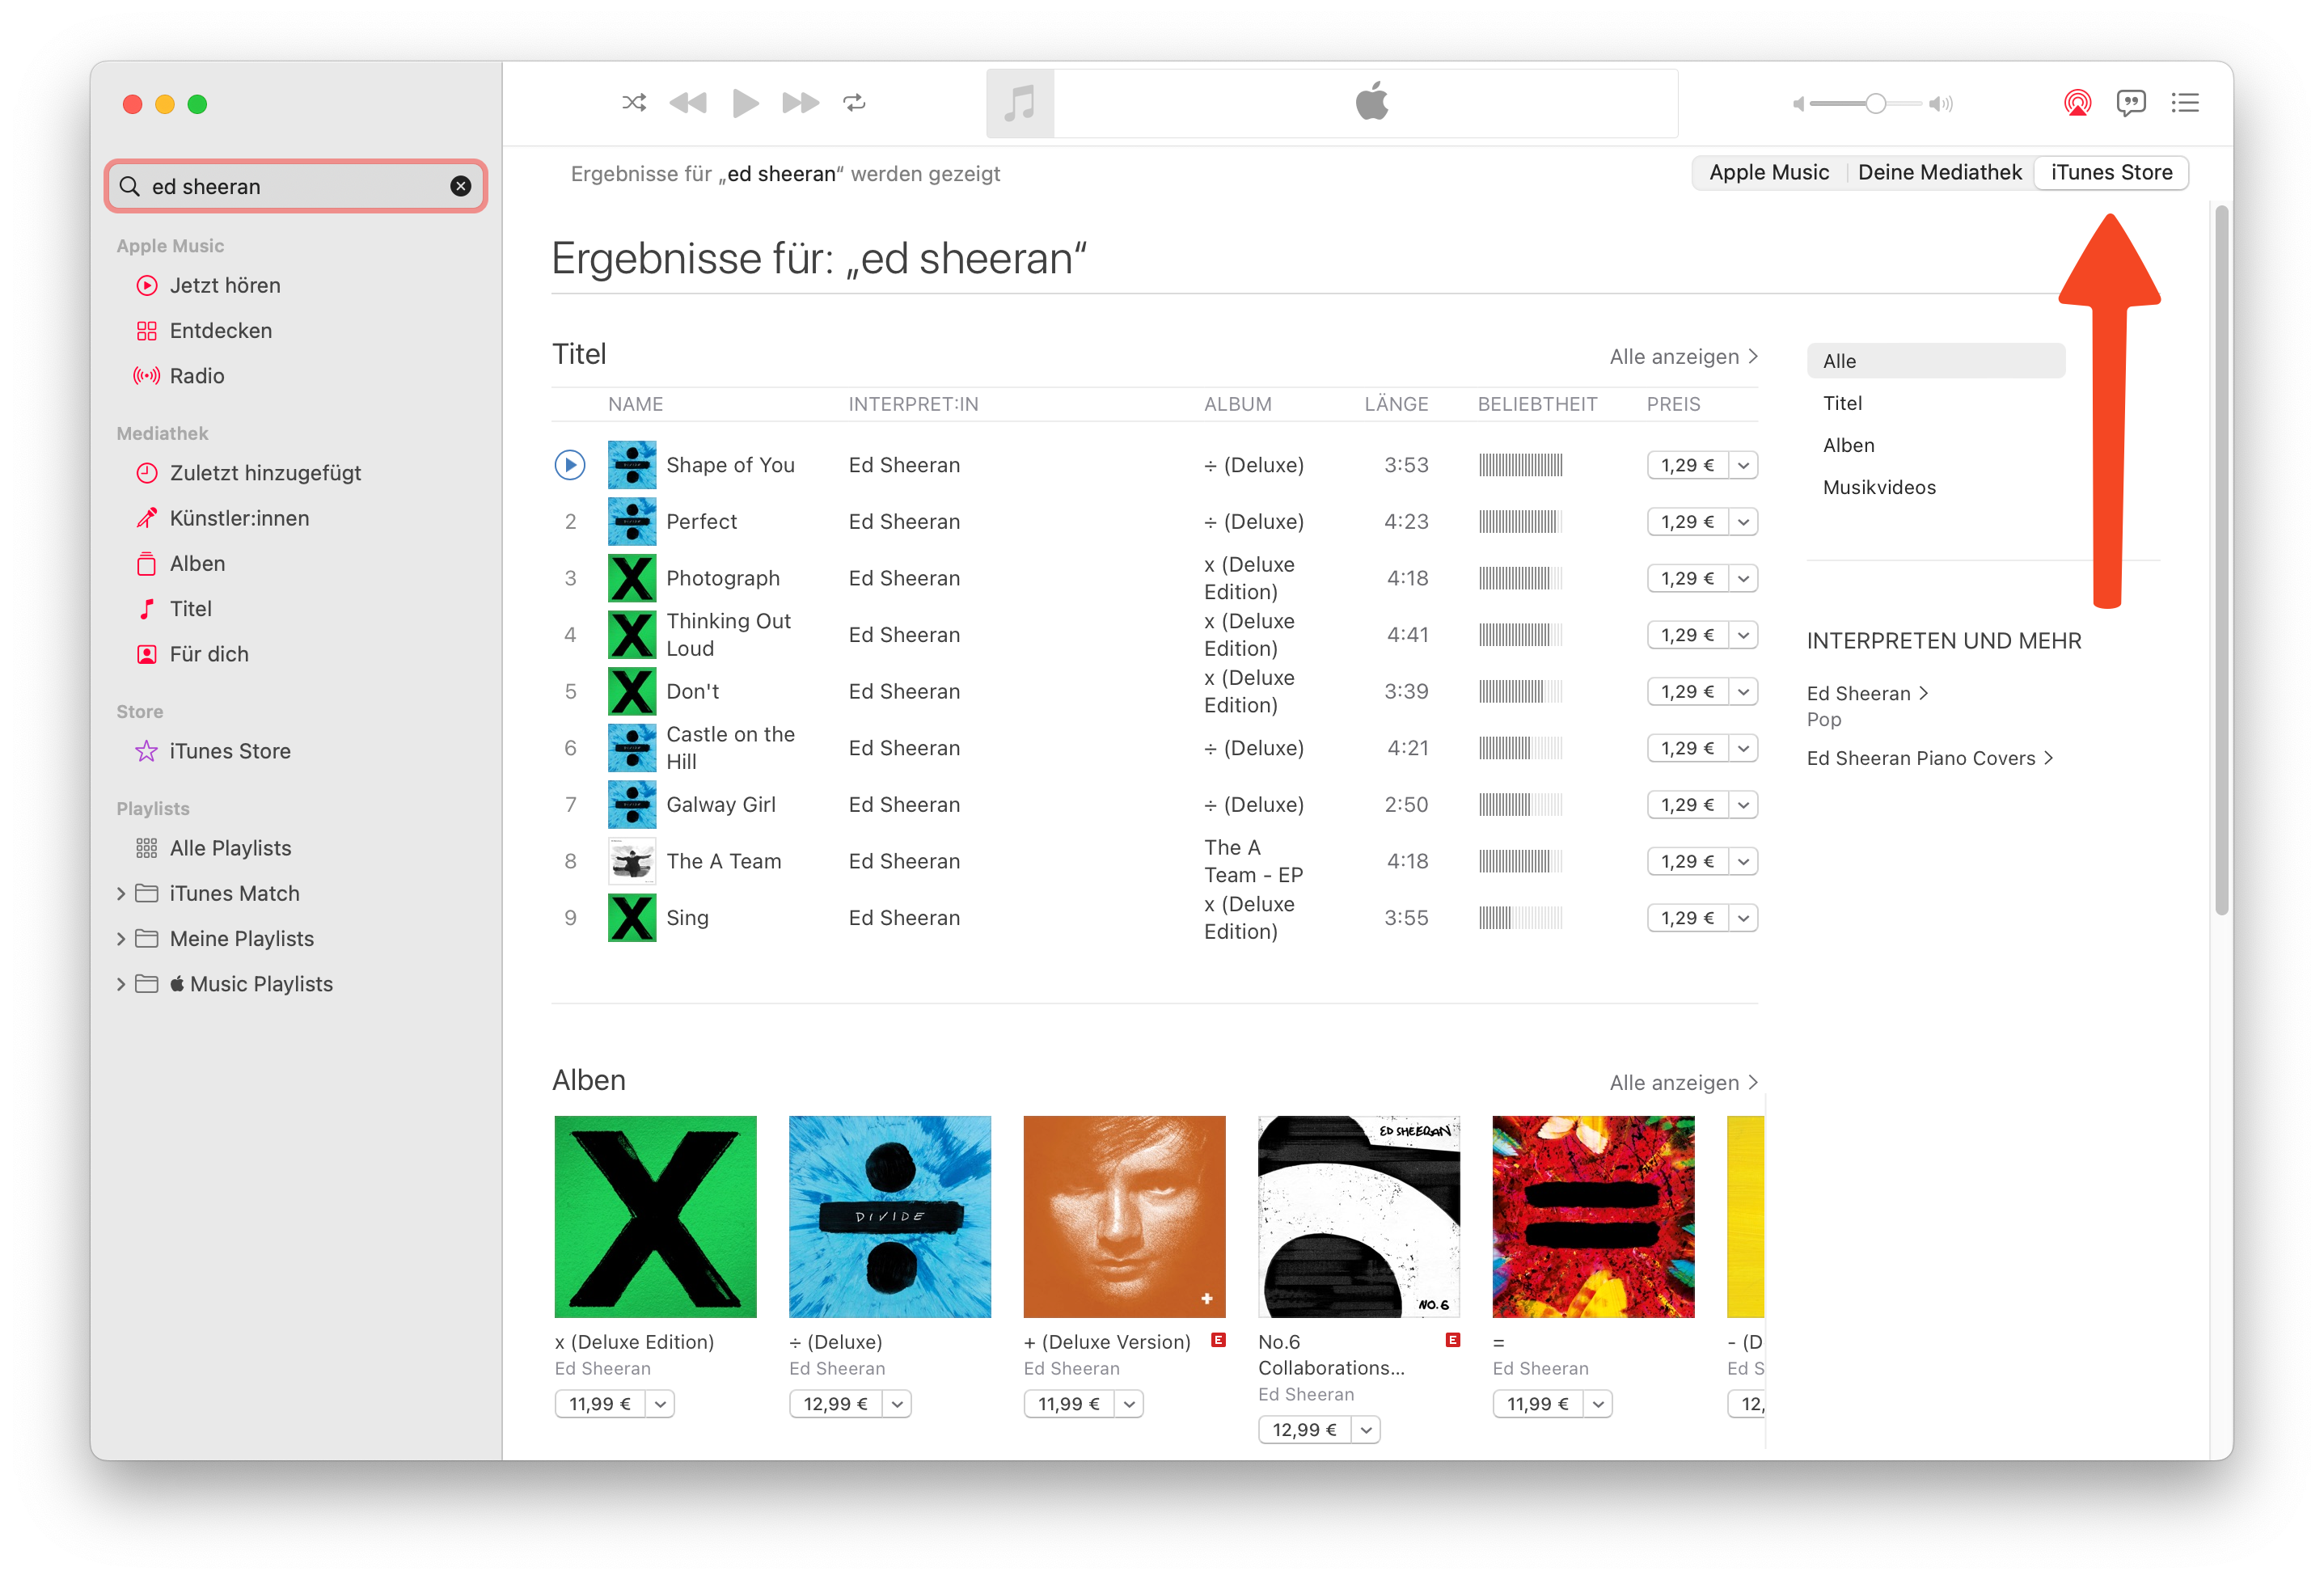The width and height of the screenshot is (2324, 1580).
Task: Clear the search field text
Action: [461, 186]
